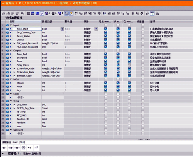Collapse the Output section
The width and height of the screenshot is (193, 157).
click(x=11, y=51)
